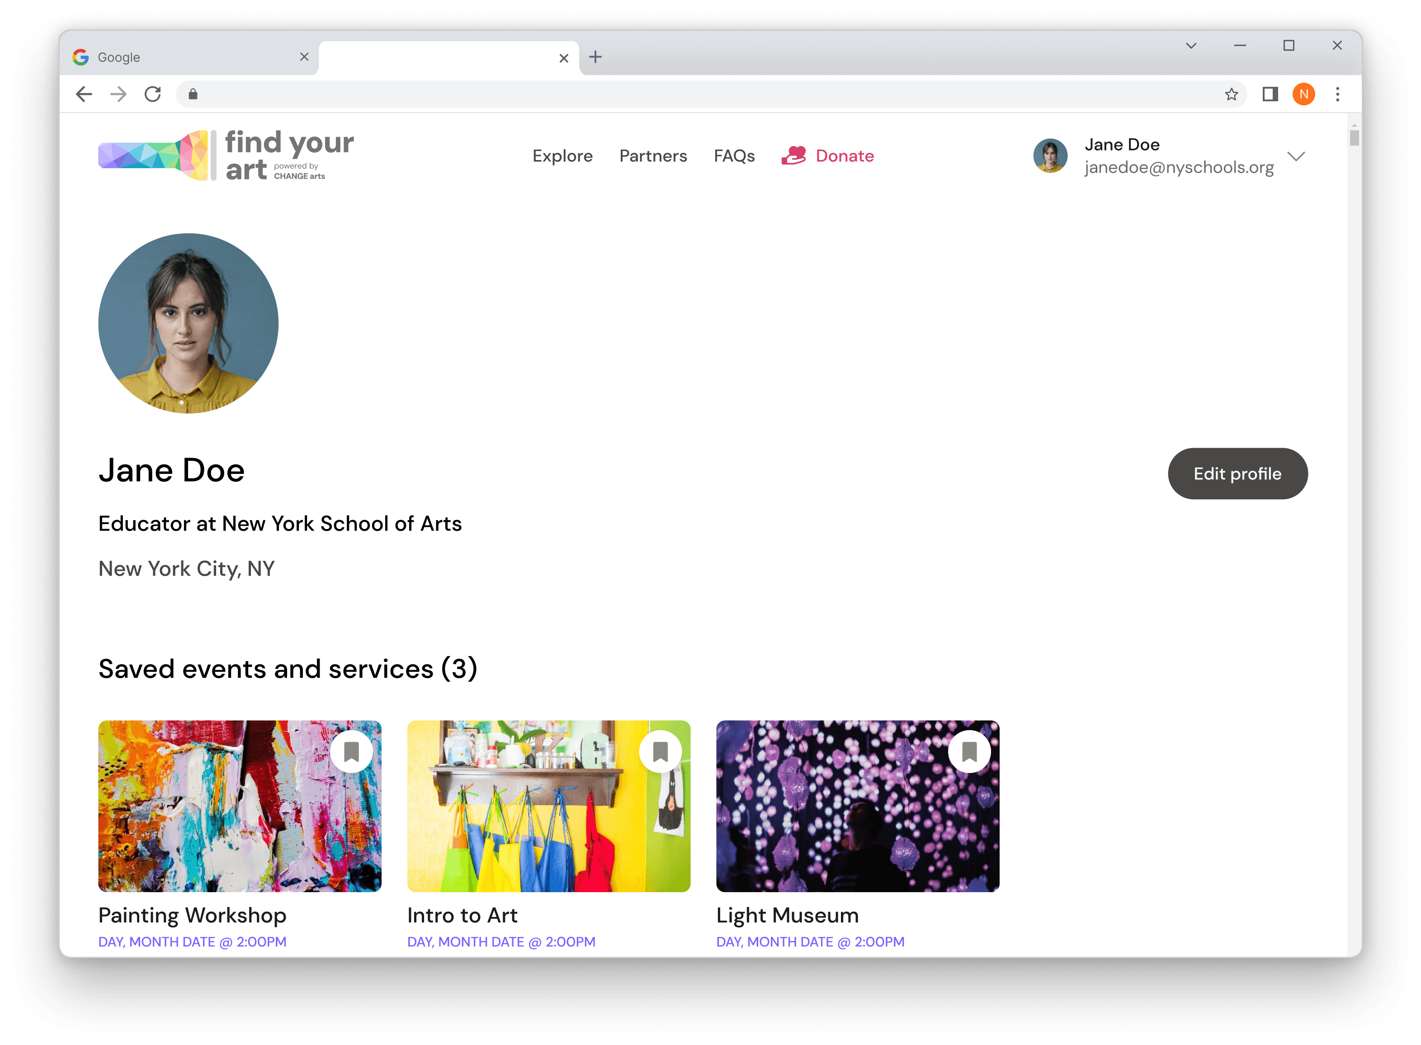Image resolution: width=1421 pixels, height=1045 pixels.
Task: Open the browser side panel icon
Action: (x=1270, y=95)
